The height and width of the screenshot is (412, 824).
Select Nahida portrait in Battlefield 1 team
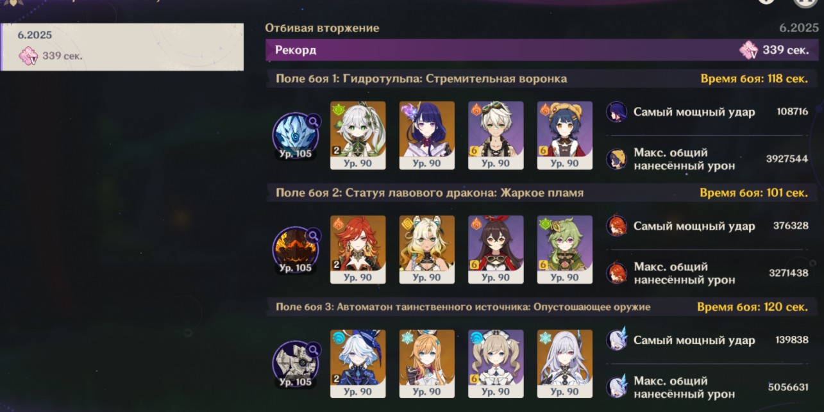[x=358, y=135]
